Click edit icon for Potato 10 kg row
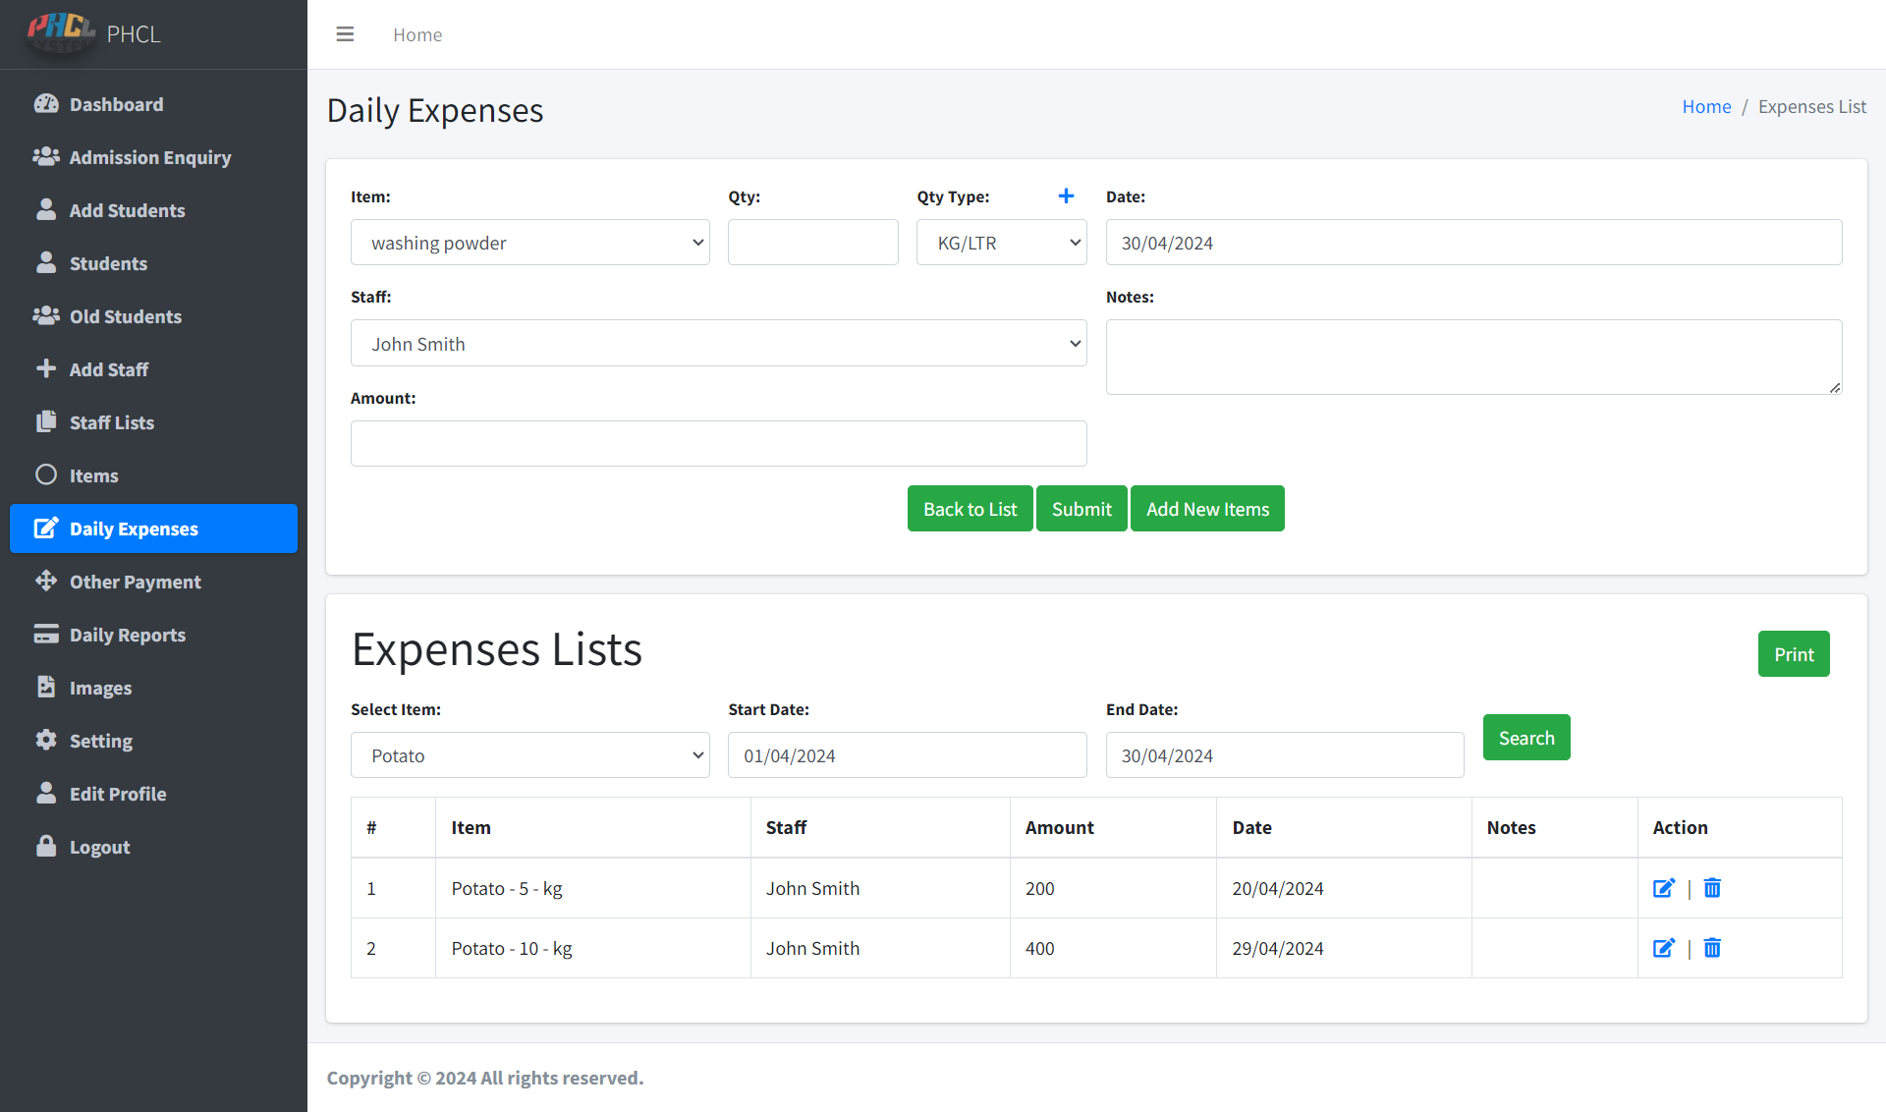1886x1112 pixels. (x=1663, y=948)
